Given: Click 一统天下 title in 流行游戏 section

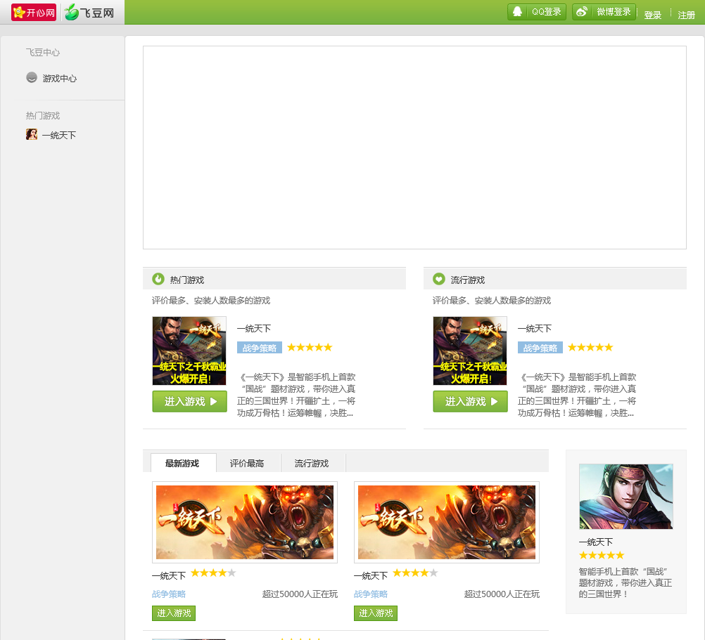Looking at the screenshot, I should point(535,329).
